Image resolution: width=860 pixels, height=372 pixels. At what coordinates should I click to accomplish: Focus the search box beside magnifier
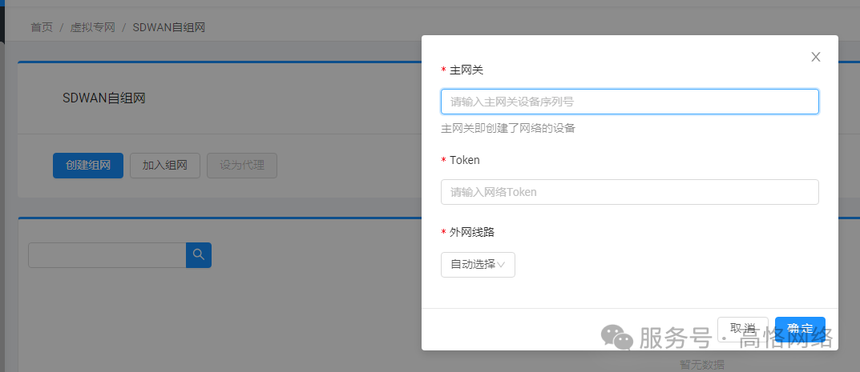(x=107, y=255)
